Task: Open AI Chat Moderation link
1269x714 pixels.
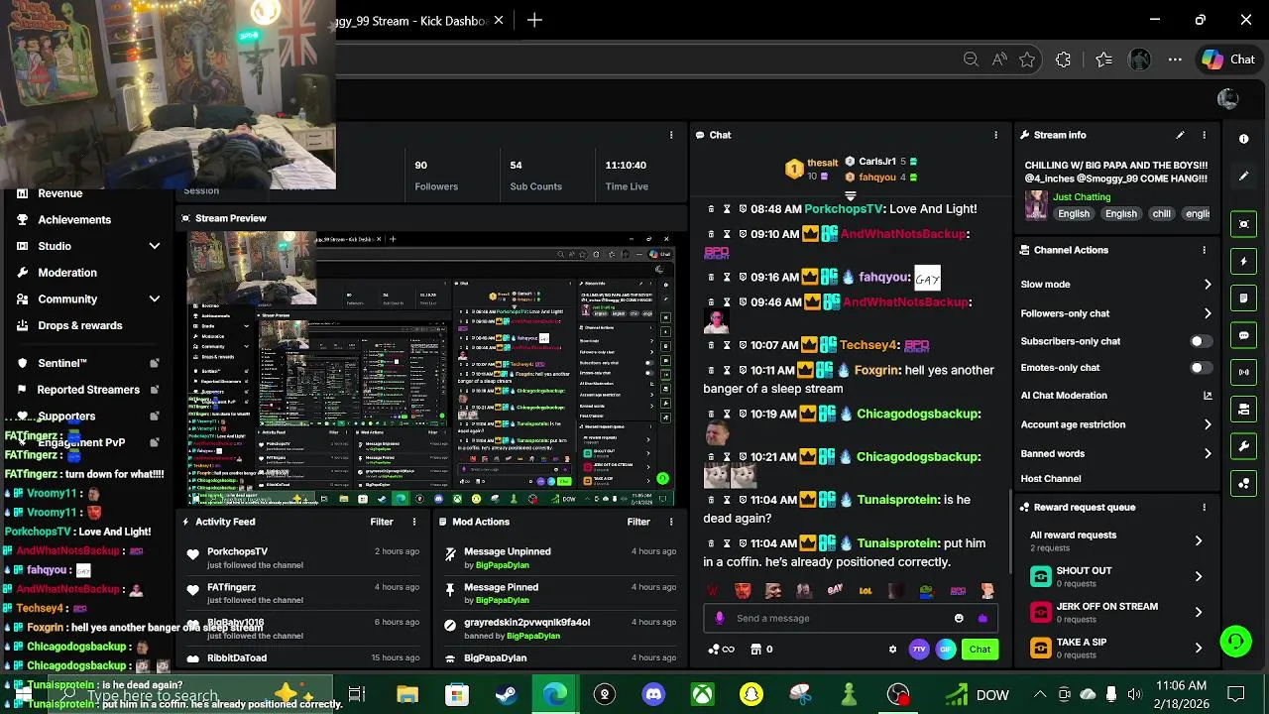Action: [x=1116, y=396]
